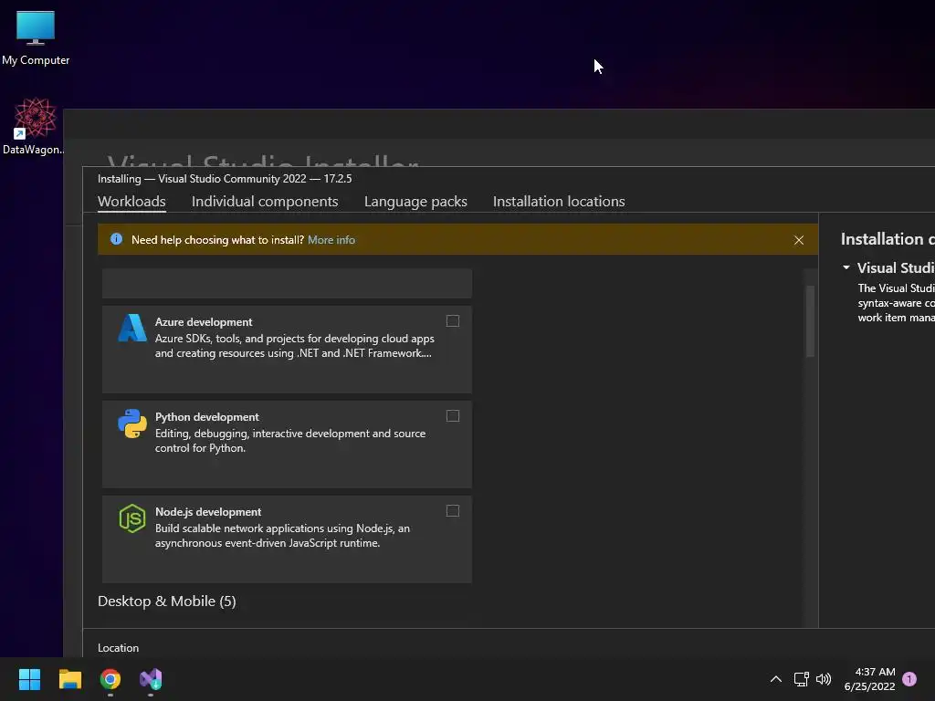Select the Azure development card title
The width and height of the screenshot is (935, 701).
click(204, 322)
